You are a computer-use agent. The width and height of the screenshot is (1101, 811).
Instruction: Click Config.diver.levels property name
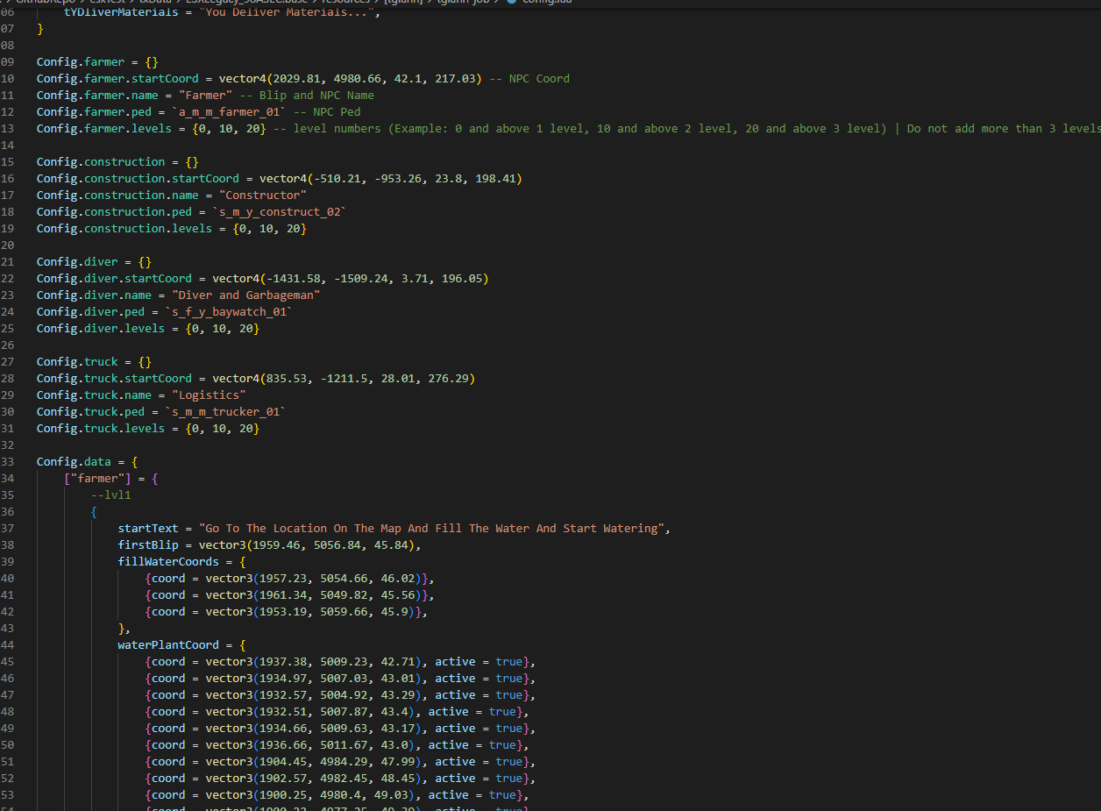(101, 329)
